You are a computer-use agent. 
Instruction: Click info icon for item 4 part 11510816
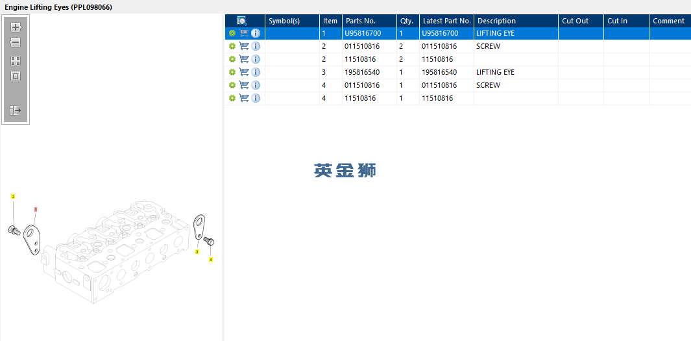[x=256, y=98]
